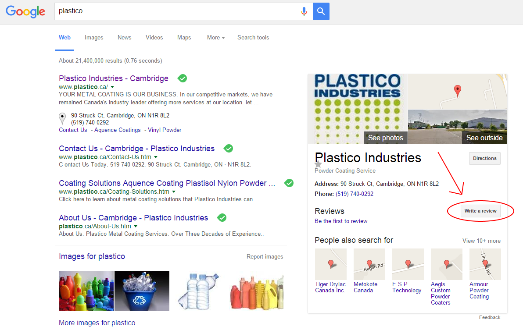
Task: Activate voice search microphone icon
Action: pos(304,11)
